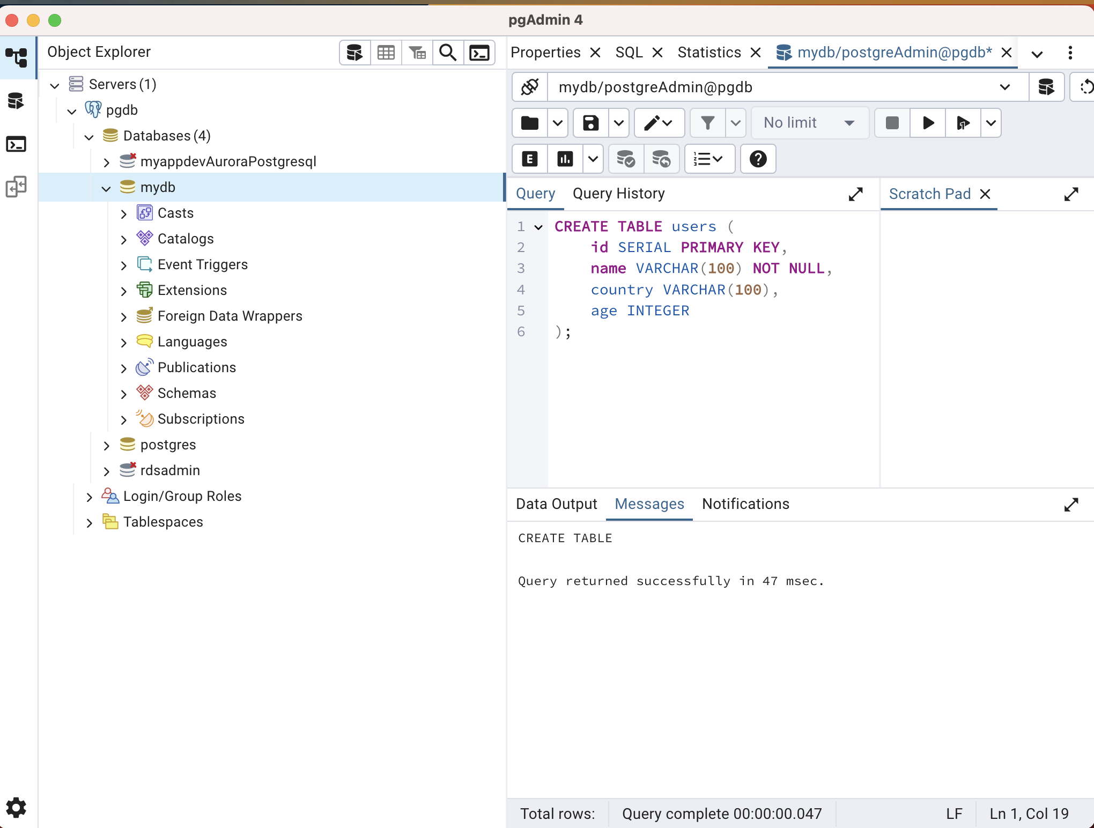Viewport: 1094px width, 828px height.
Task: Click the connection status icon
Action: tap(530, 87)
